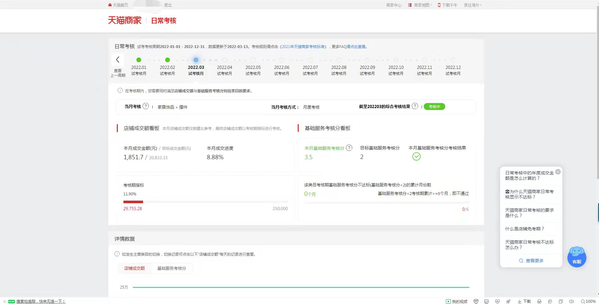The height and width of the screenshot is (304, 599).
Task: Click 天猫商家 logo
Action: pyautogui.click(x=125, y=20)
